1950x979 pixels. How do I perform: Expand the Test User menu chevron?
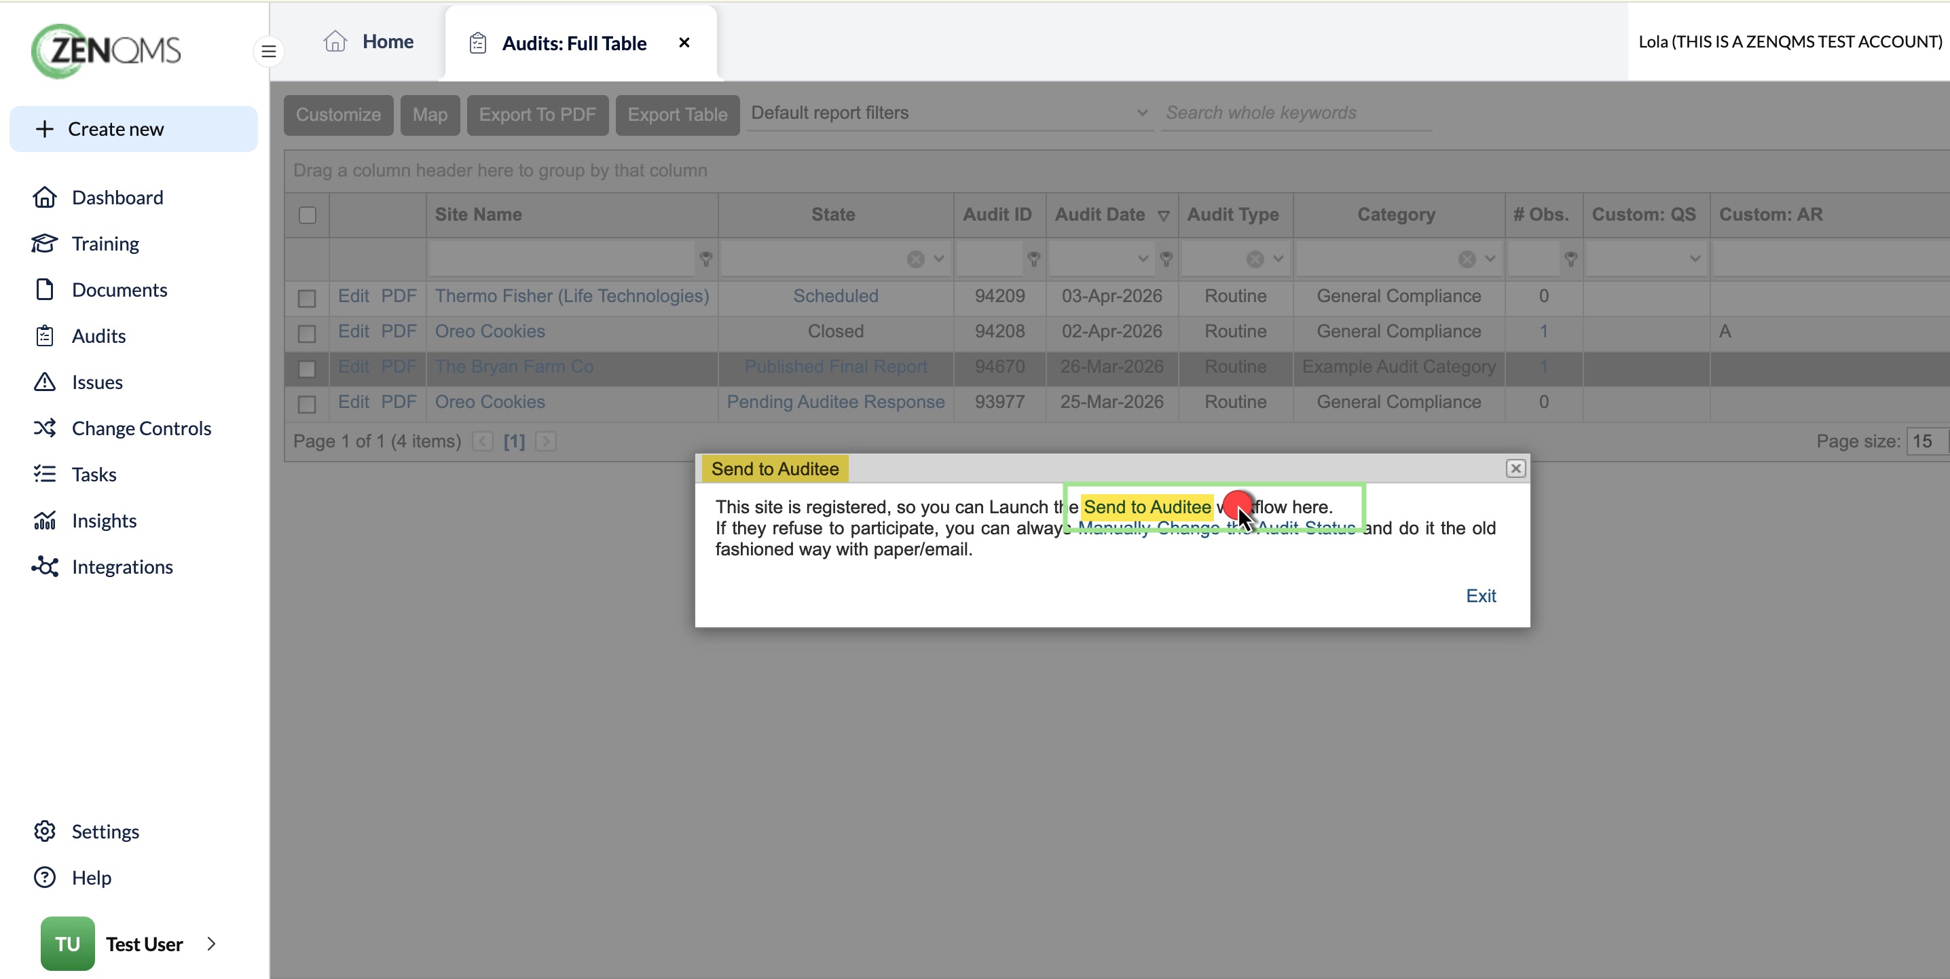pos(211,944)
